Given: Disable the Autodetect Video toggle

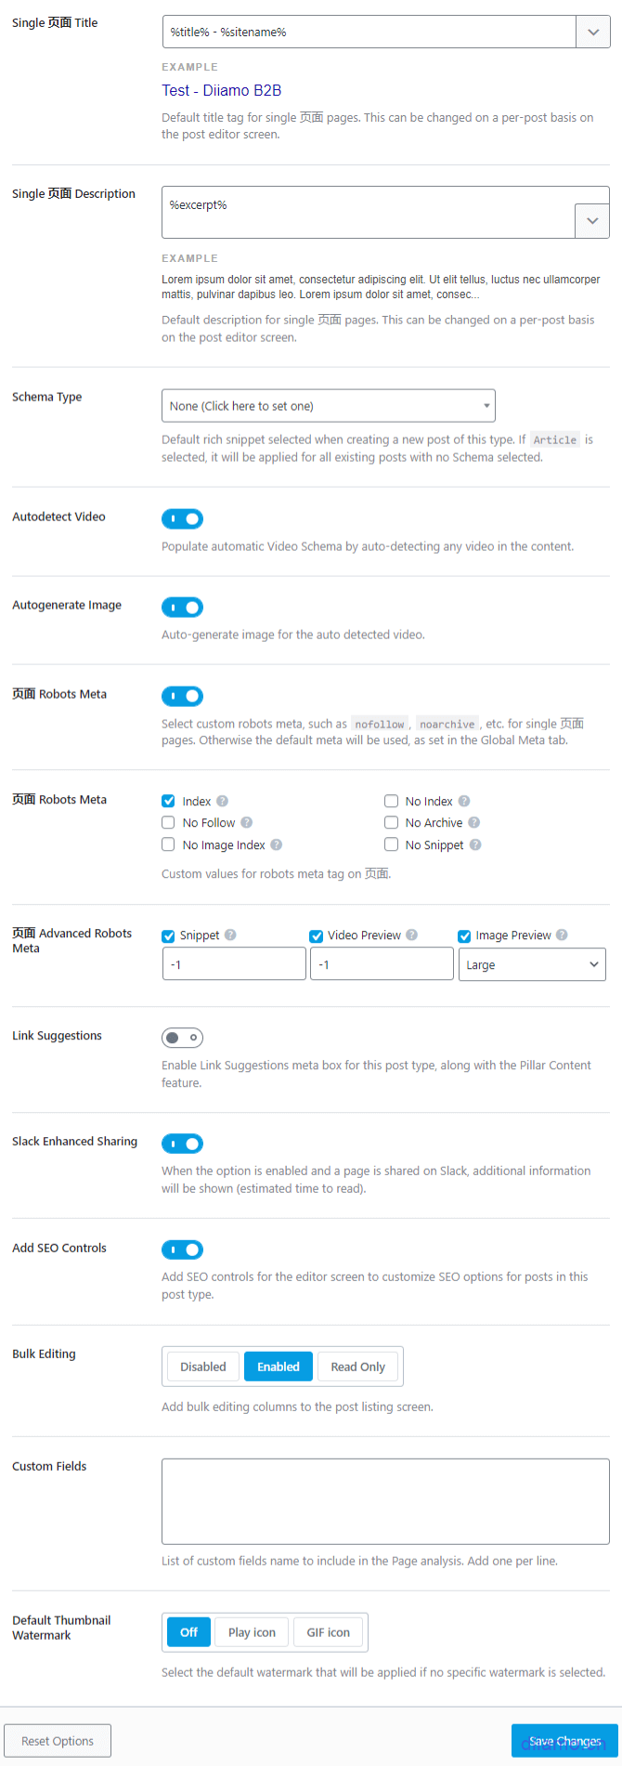Looking at the screenshot, I should [x=182, y=518].
